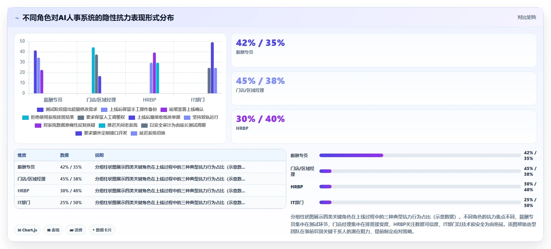Toggle legend item 对系统数据准确性反复质疑
The height and width of the screenshot is (249, 551).
click(65, 125)
